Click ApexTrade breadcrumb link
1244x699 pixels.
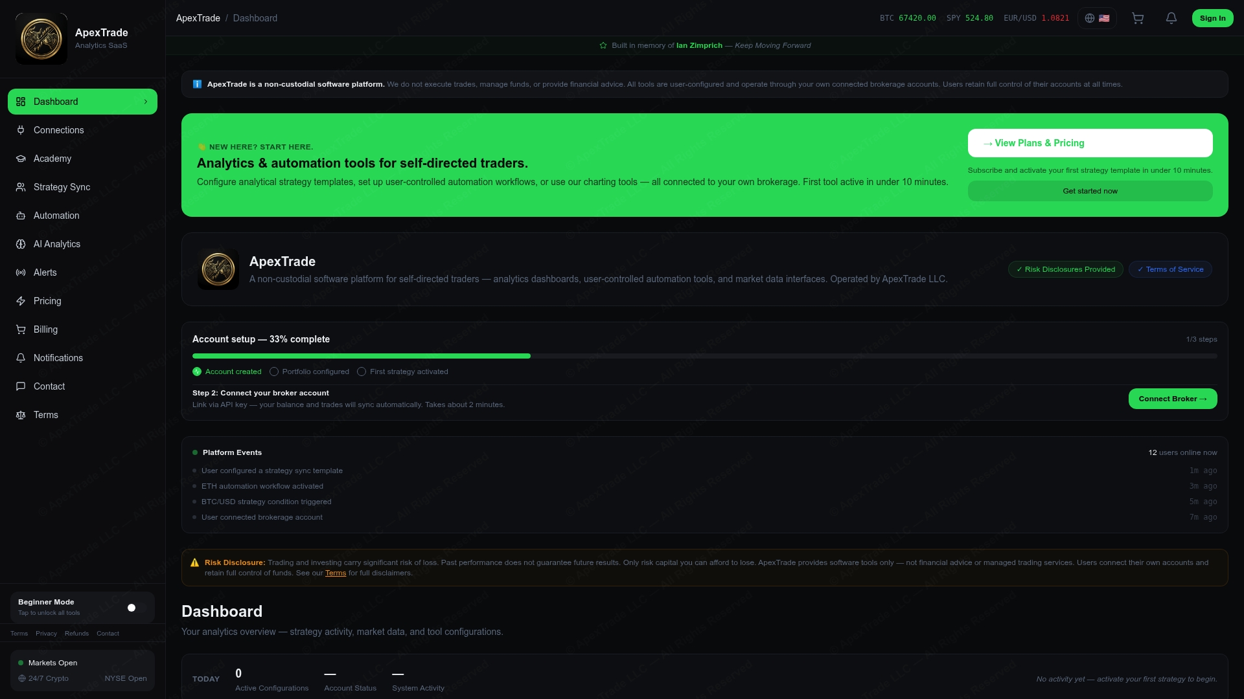(x=198, y=18)
